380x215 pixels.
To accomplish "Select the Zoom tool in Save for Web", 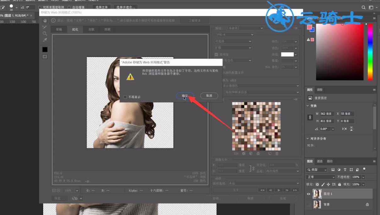I will point(45,34).
